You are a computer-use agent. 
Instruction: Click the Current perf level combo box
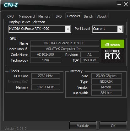tap(108, 29)
